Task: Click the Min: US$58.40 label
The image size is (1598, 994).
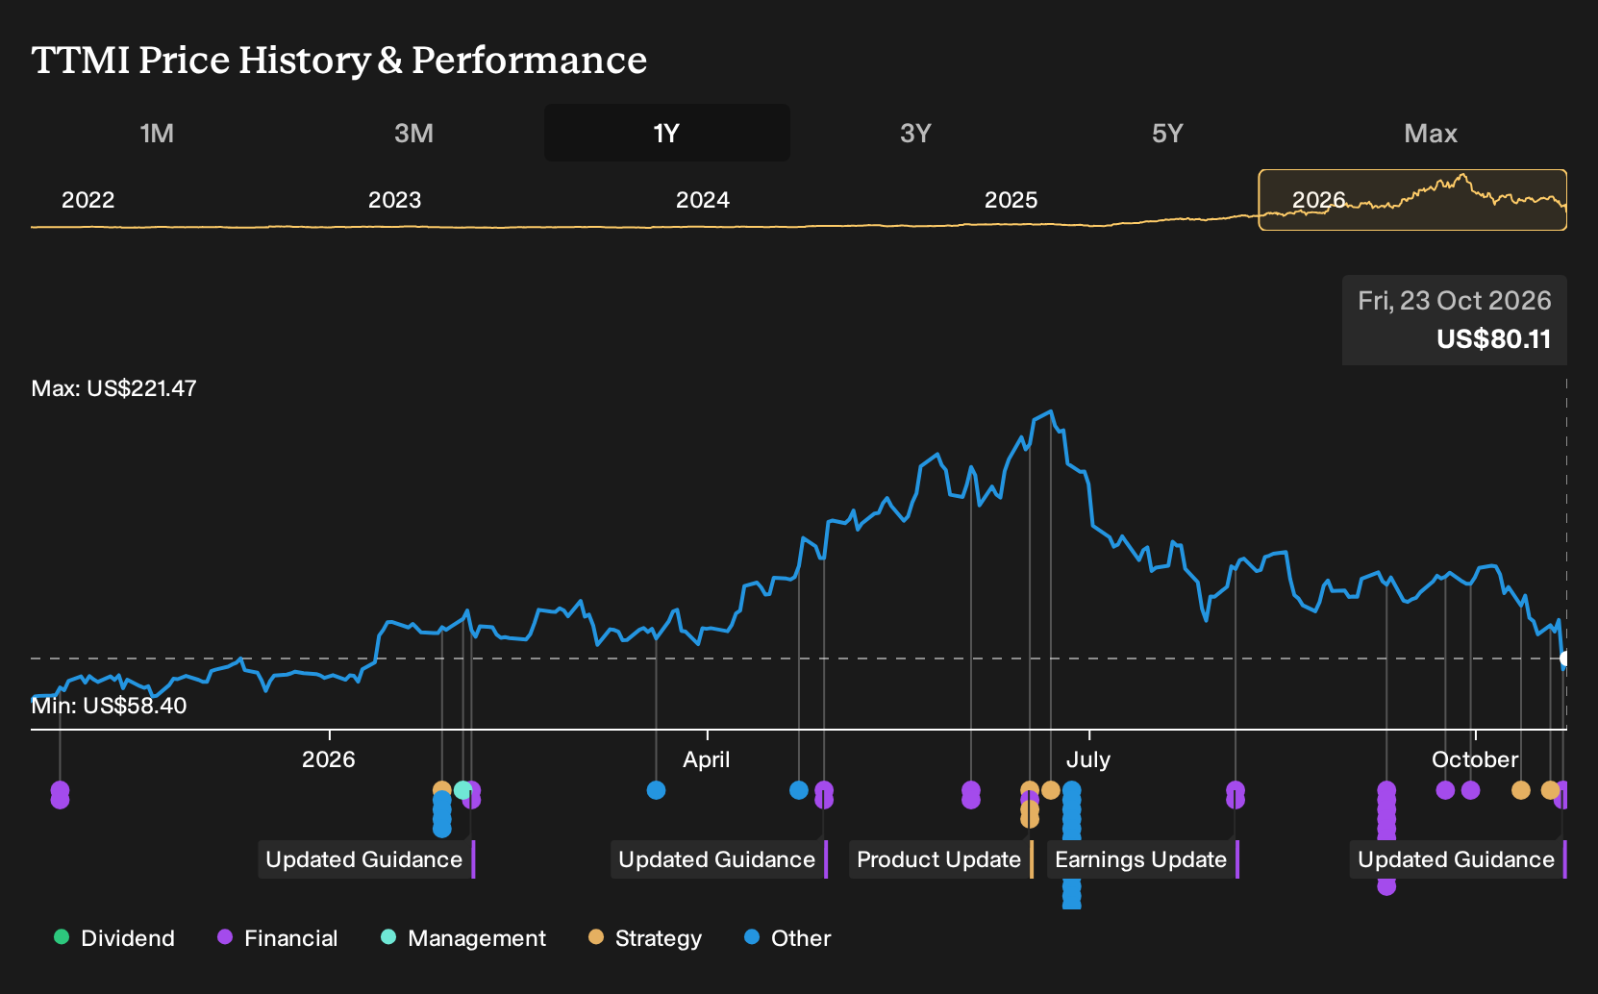Action: pyautogui.click(x=109, y=706)
